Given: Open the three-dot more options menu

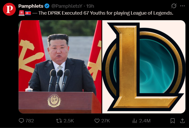Looking at the screenshot, I should tap(182, 6).
